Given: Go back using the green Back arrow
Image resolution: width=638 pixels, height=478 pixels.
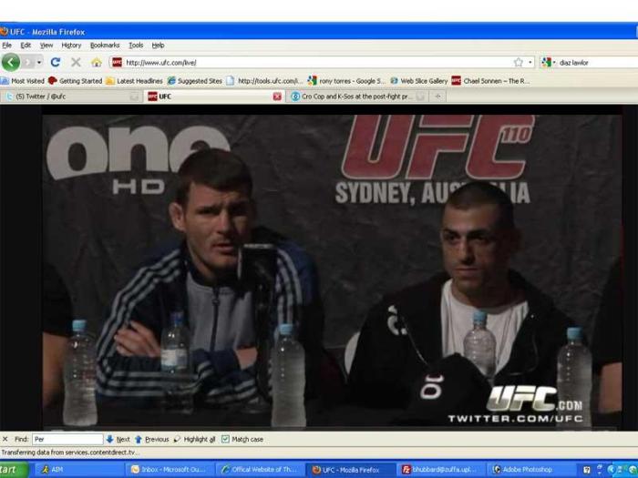Looking at the screenshot, I should (x=11, y=62).
